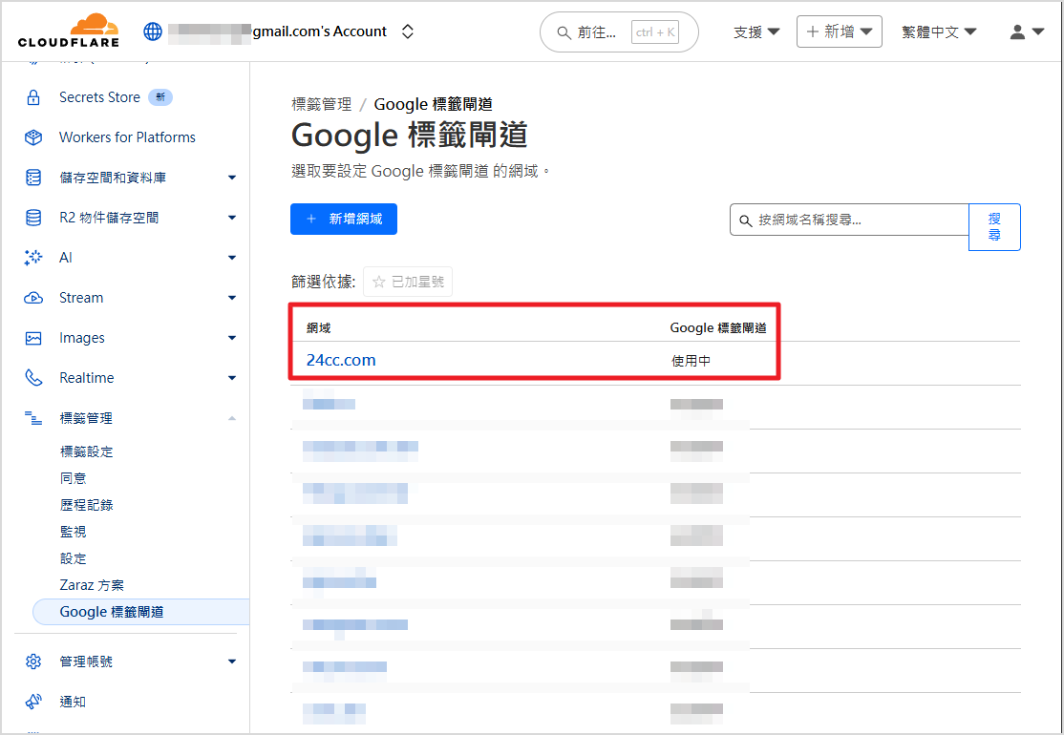Open the account switcher chevron
Screen dimensions: 1064x735
[407, 31]
